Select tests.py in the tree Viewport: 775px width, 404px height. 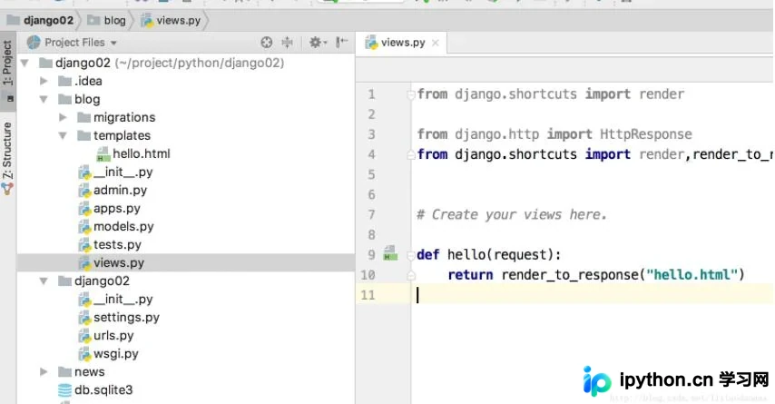click(117, 245)
